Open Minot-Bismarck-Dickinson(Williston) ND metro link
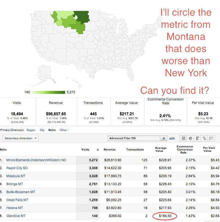The image size is (220, 222). point(36,160)
